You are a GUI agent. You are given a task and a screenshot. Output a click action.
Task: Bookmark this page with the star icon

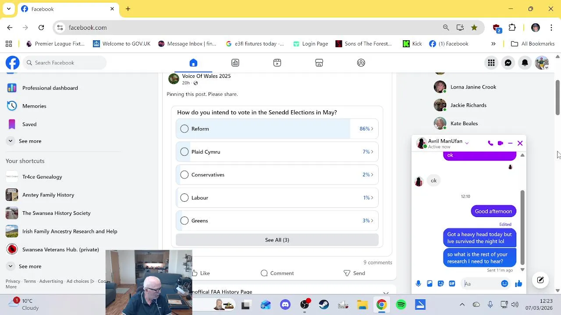pyautogui.click(x=474, y=28)
